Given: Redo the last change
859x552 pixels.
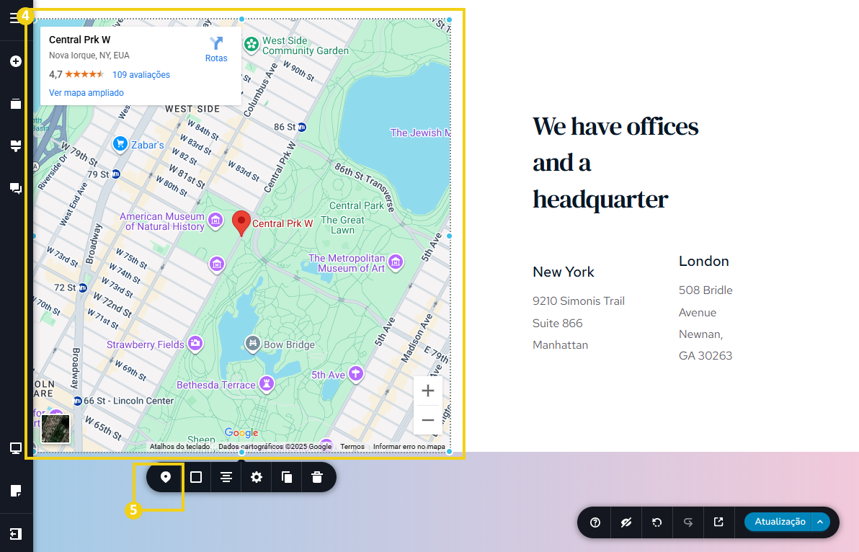Looking at the screenshot, I should click(688, 522).
